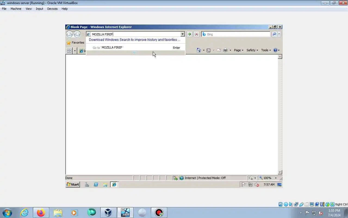348x218 pixels.
Task: Open Firefox from the host taskbar
Action: [41, 213]
